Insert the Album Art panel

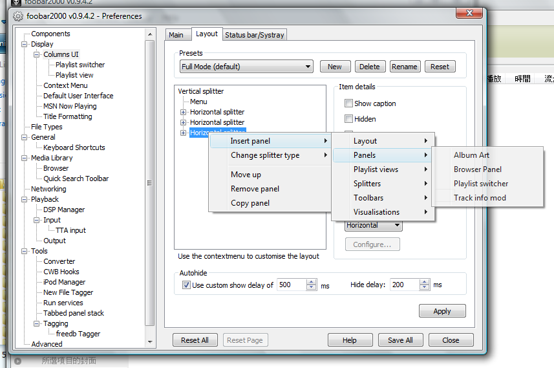pyautogui.click(x=487, y=155)
